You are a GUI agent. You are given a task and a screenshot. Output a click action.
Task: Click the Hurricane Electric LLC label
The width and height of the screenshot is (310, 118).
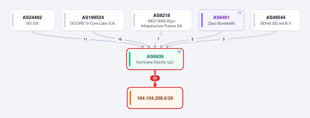tap(155, 62)
